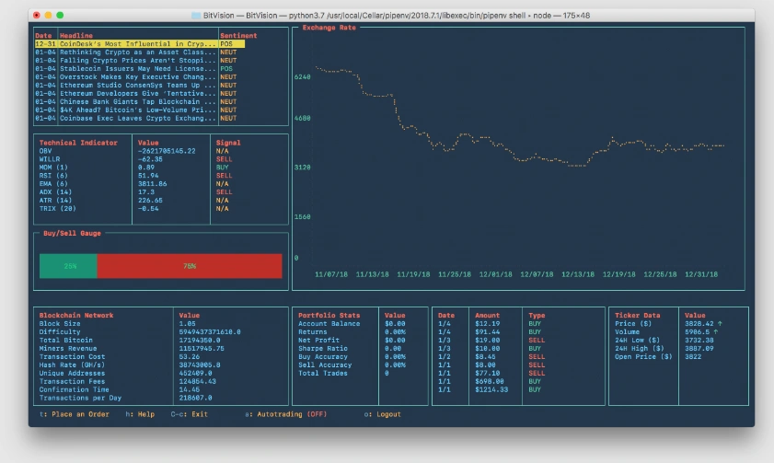Open 'Rethinking Crypto as an Asset Class' headline
This screenshot has height=463, width=774.
click(x=138, y=52)
